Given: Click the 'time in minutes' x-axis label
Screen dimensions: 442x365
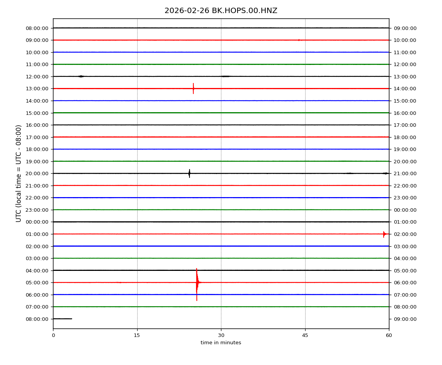Looking at the screenshot, I should [221, 343].
